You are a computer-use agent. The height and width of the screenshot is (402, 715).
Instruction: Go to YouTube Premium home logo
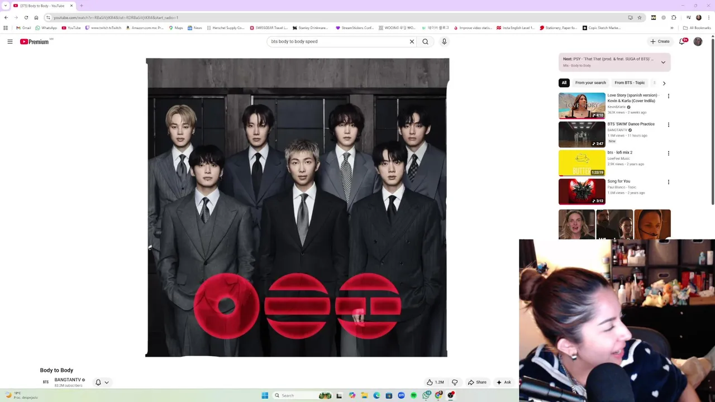[36, 41]
